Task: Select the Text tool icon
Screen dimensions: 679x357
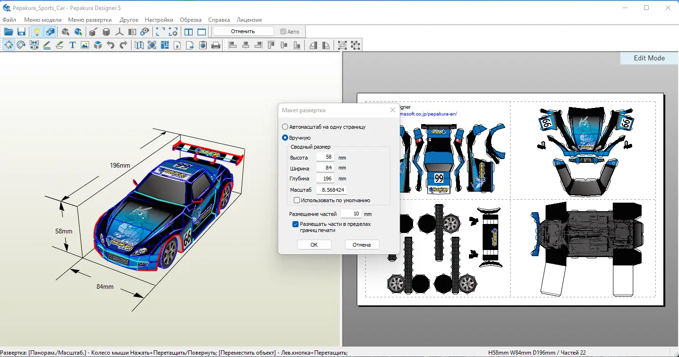Action: [x=72, y=45]
